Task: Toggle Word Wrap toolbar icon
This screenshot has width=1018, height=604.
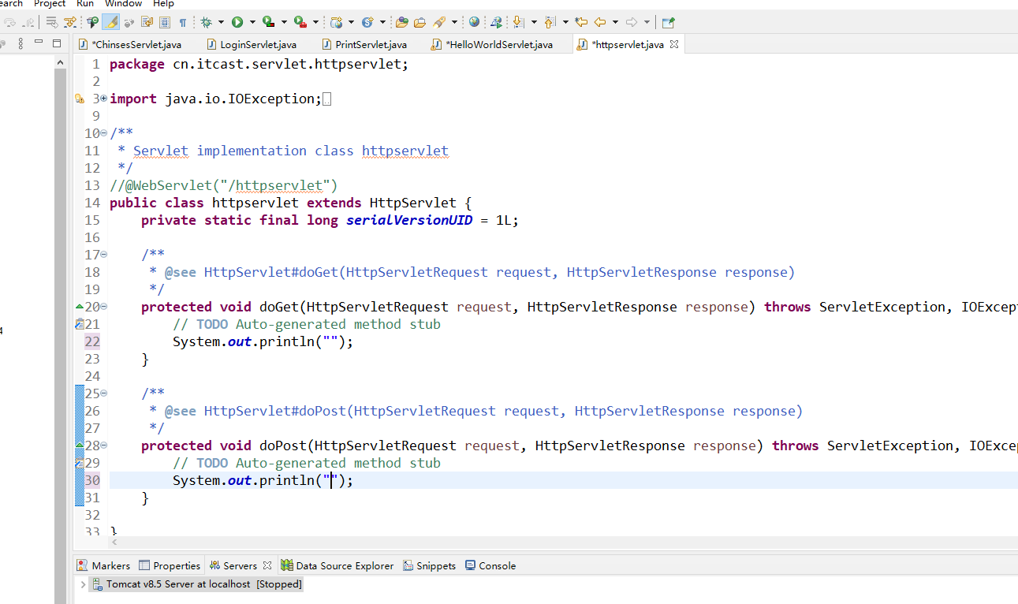Action: pyautogui.click(x=147, y=22)
